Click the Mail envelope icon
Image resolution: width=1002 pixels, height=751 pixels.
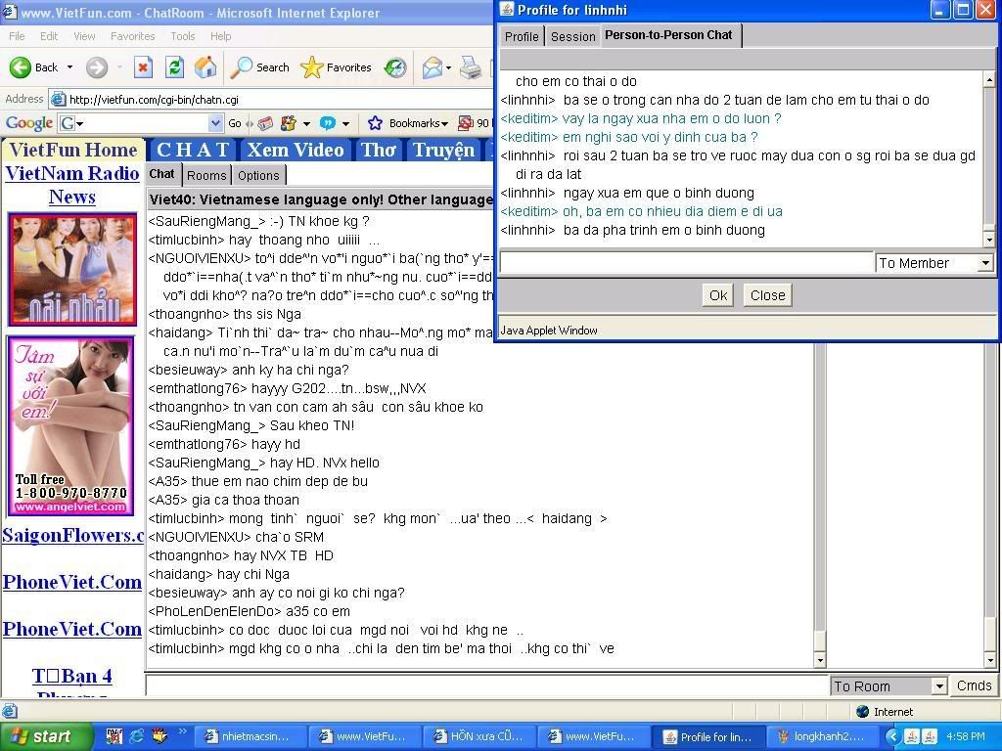432,67
